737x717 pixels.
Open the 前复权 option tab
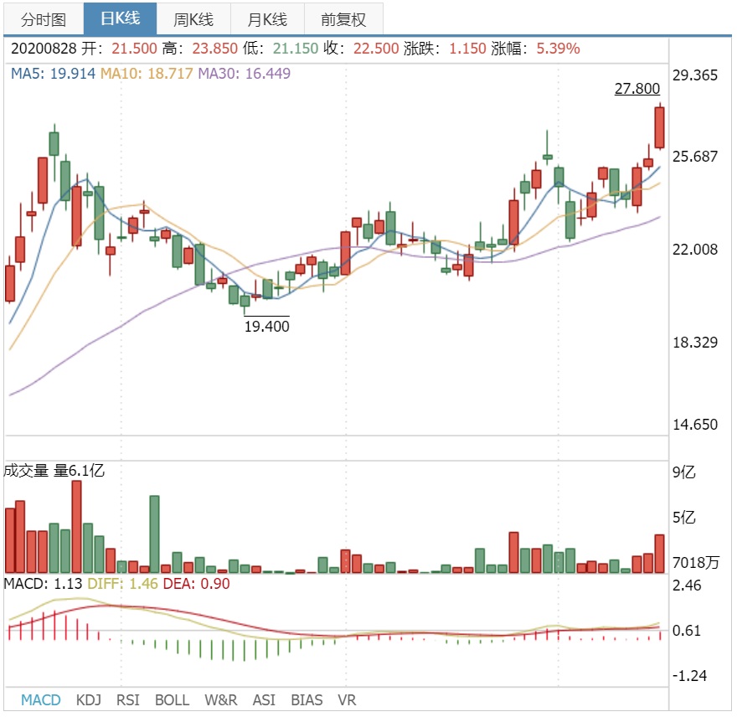point(343,19)
